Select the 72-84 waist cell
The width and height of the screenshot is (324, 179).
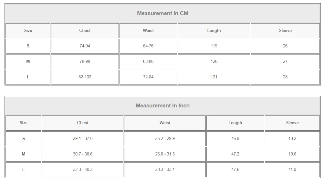(x=148, y=77)
